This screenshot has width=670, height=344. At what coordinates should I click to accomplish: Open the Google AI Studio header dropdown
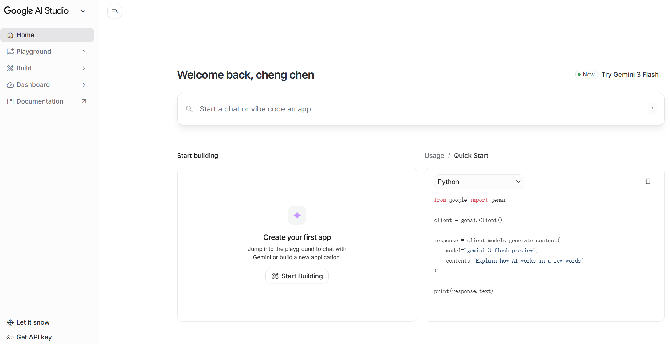click(x=83, y=11)
